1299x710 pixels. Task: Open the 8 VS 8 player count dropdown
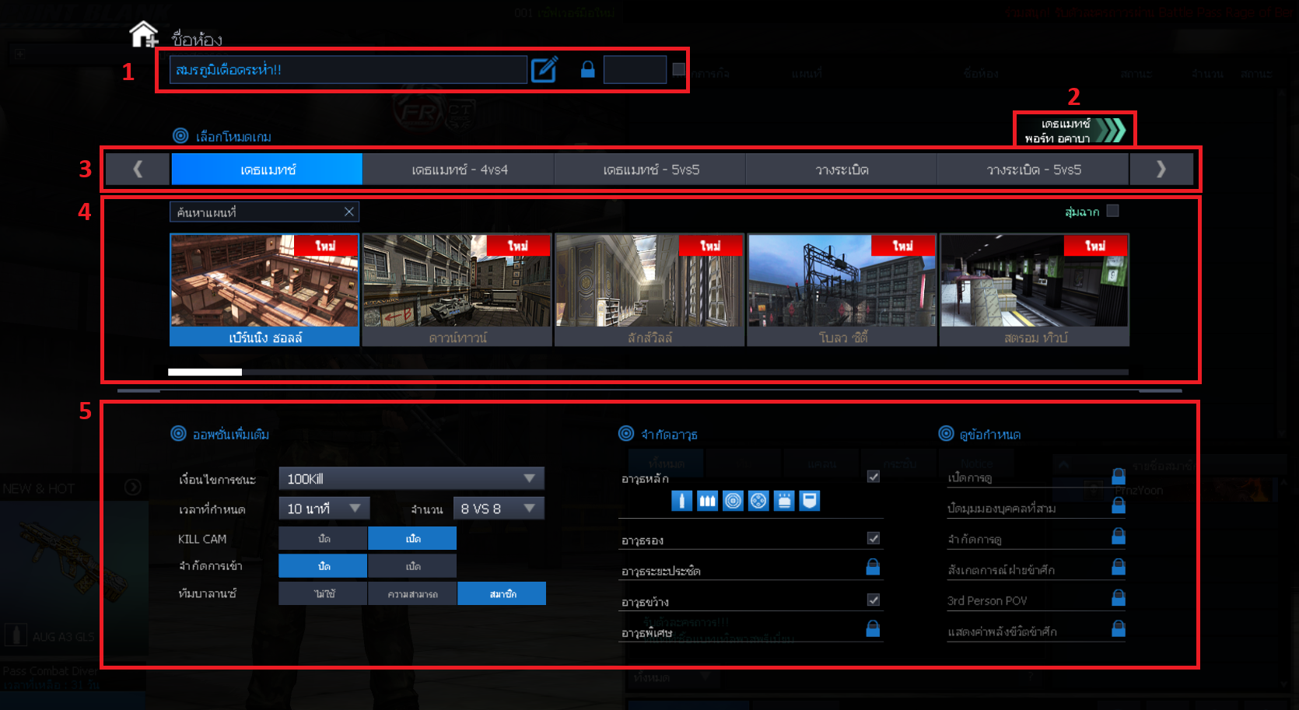tap(499, 509)
